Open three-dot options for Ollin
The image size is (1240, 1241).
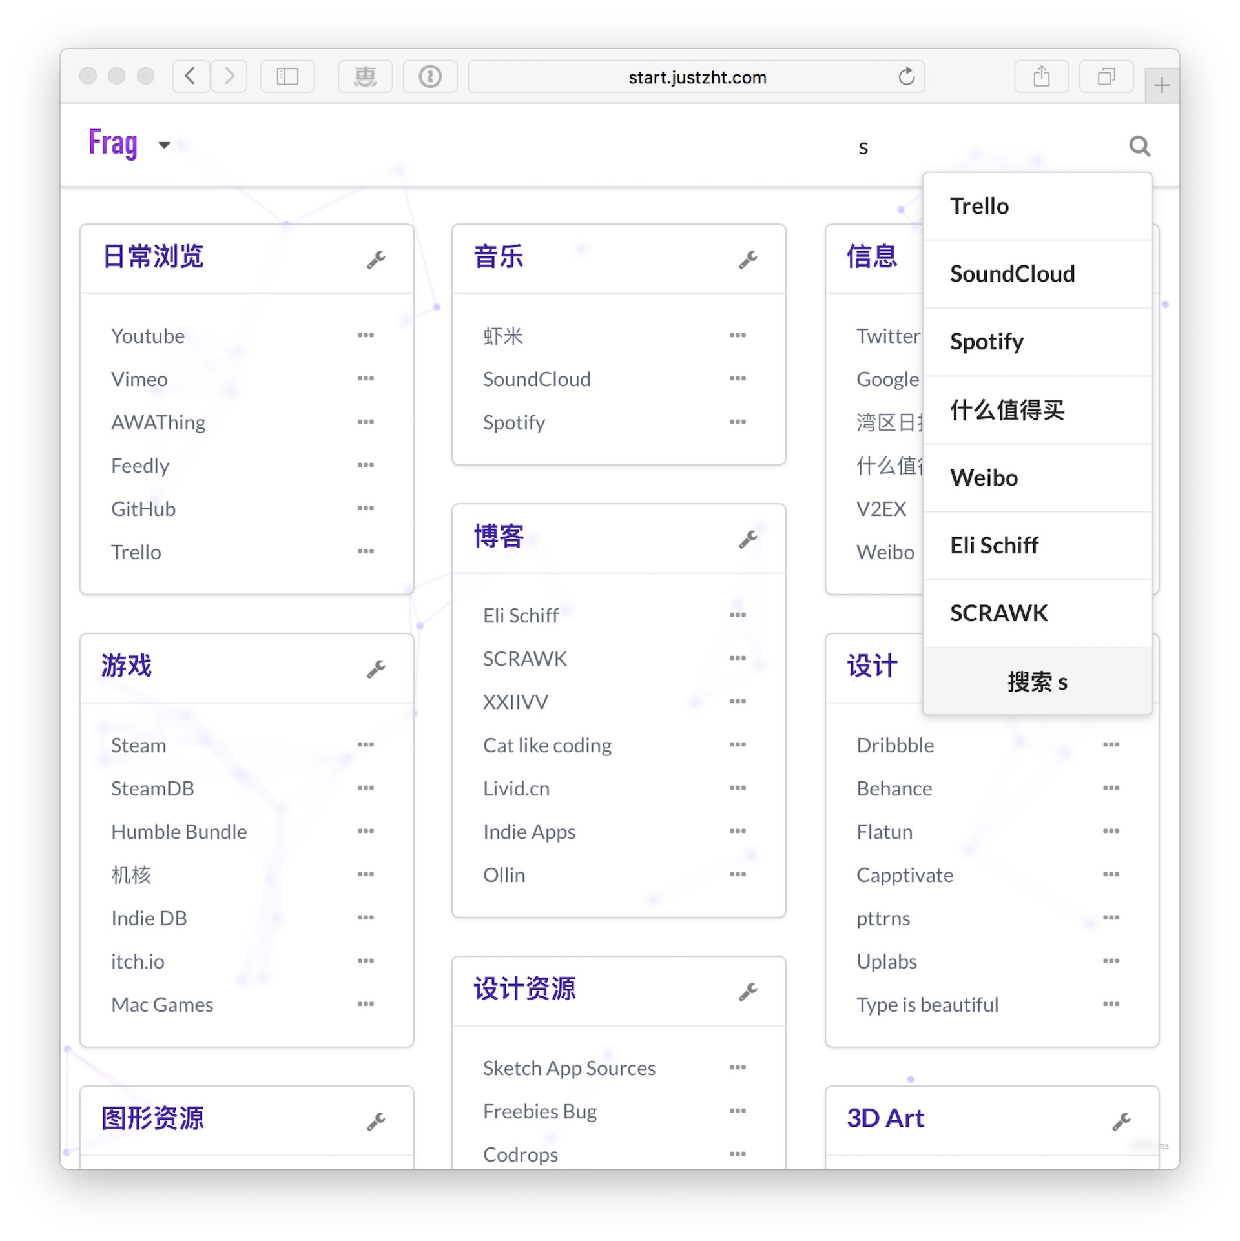pyautogui.click(x=738, y=874)
